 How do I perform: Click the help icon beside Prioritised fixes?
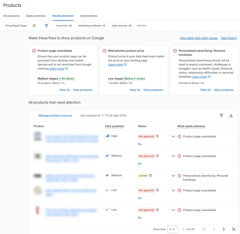(x=34, y=26)
